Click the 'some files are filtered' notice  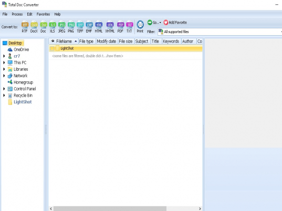point(88,56)
